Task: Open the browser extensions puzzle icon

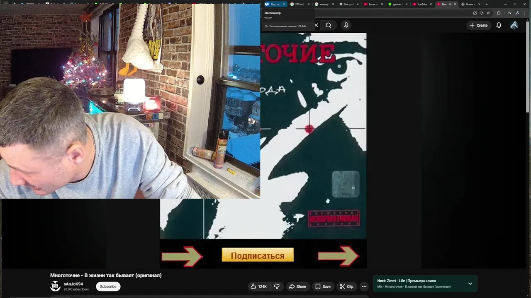Action: point(499,13)
